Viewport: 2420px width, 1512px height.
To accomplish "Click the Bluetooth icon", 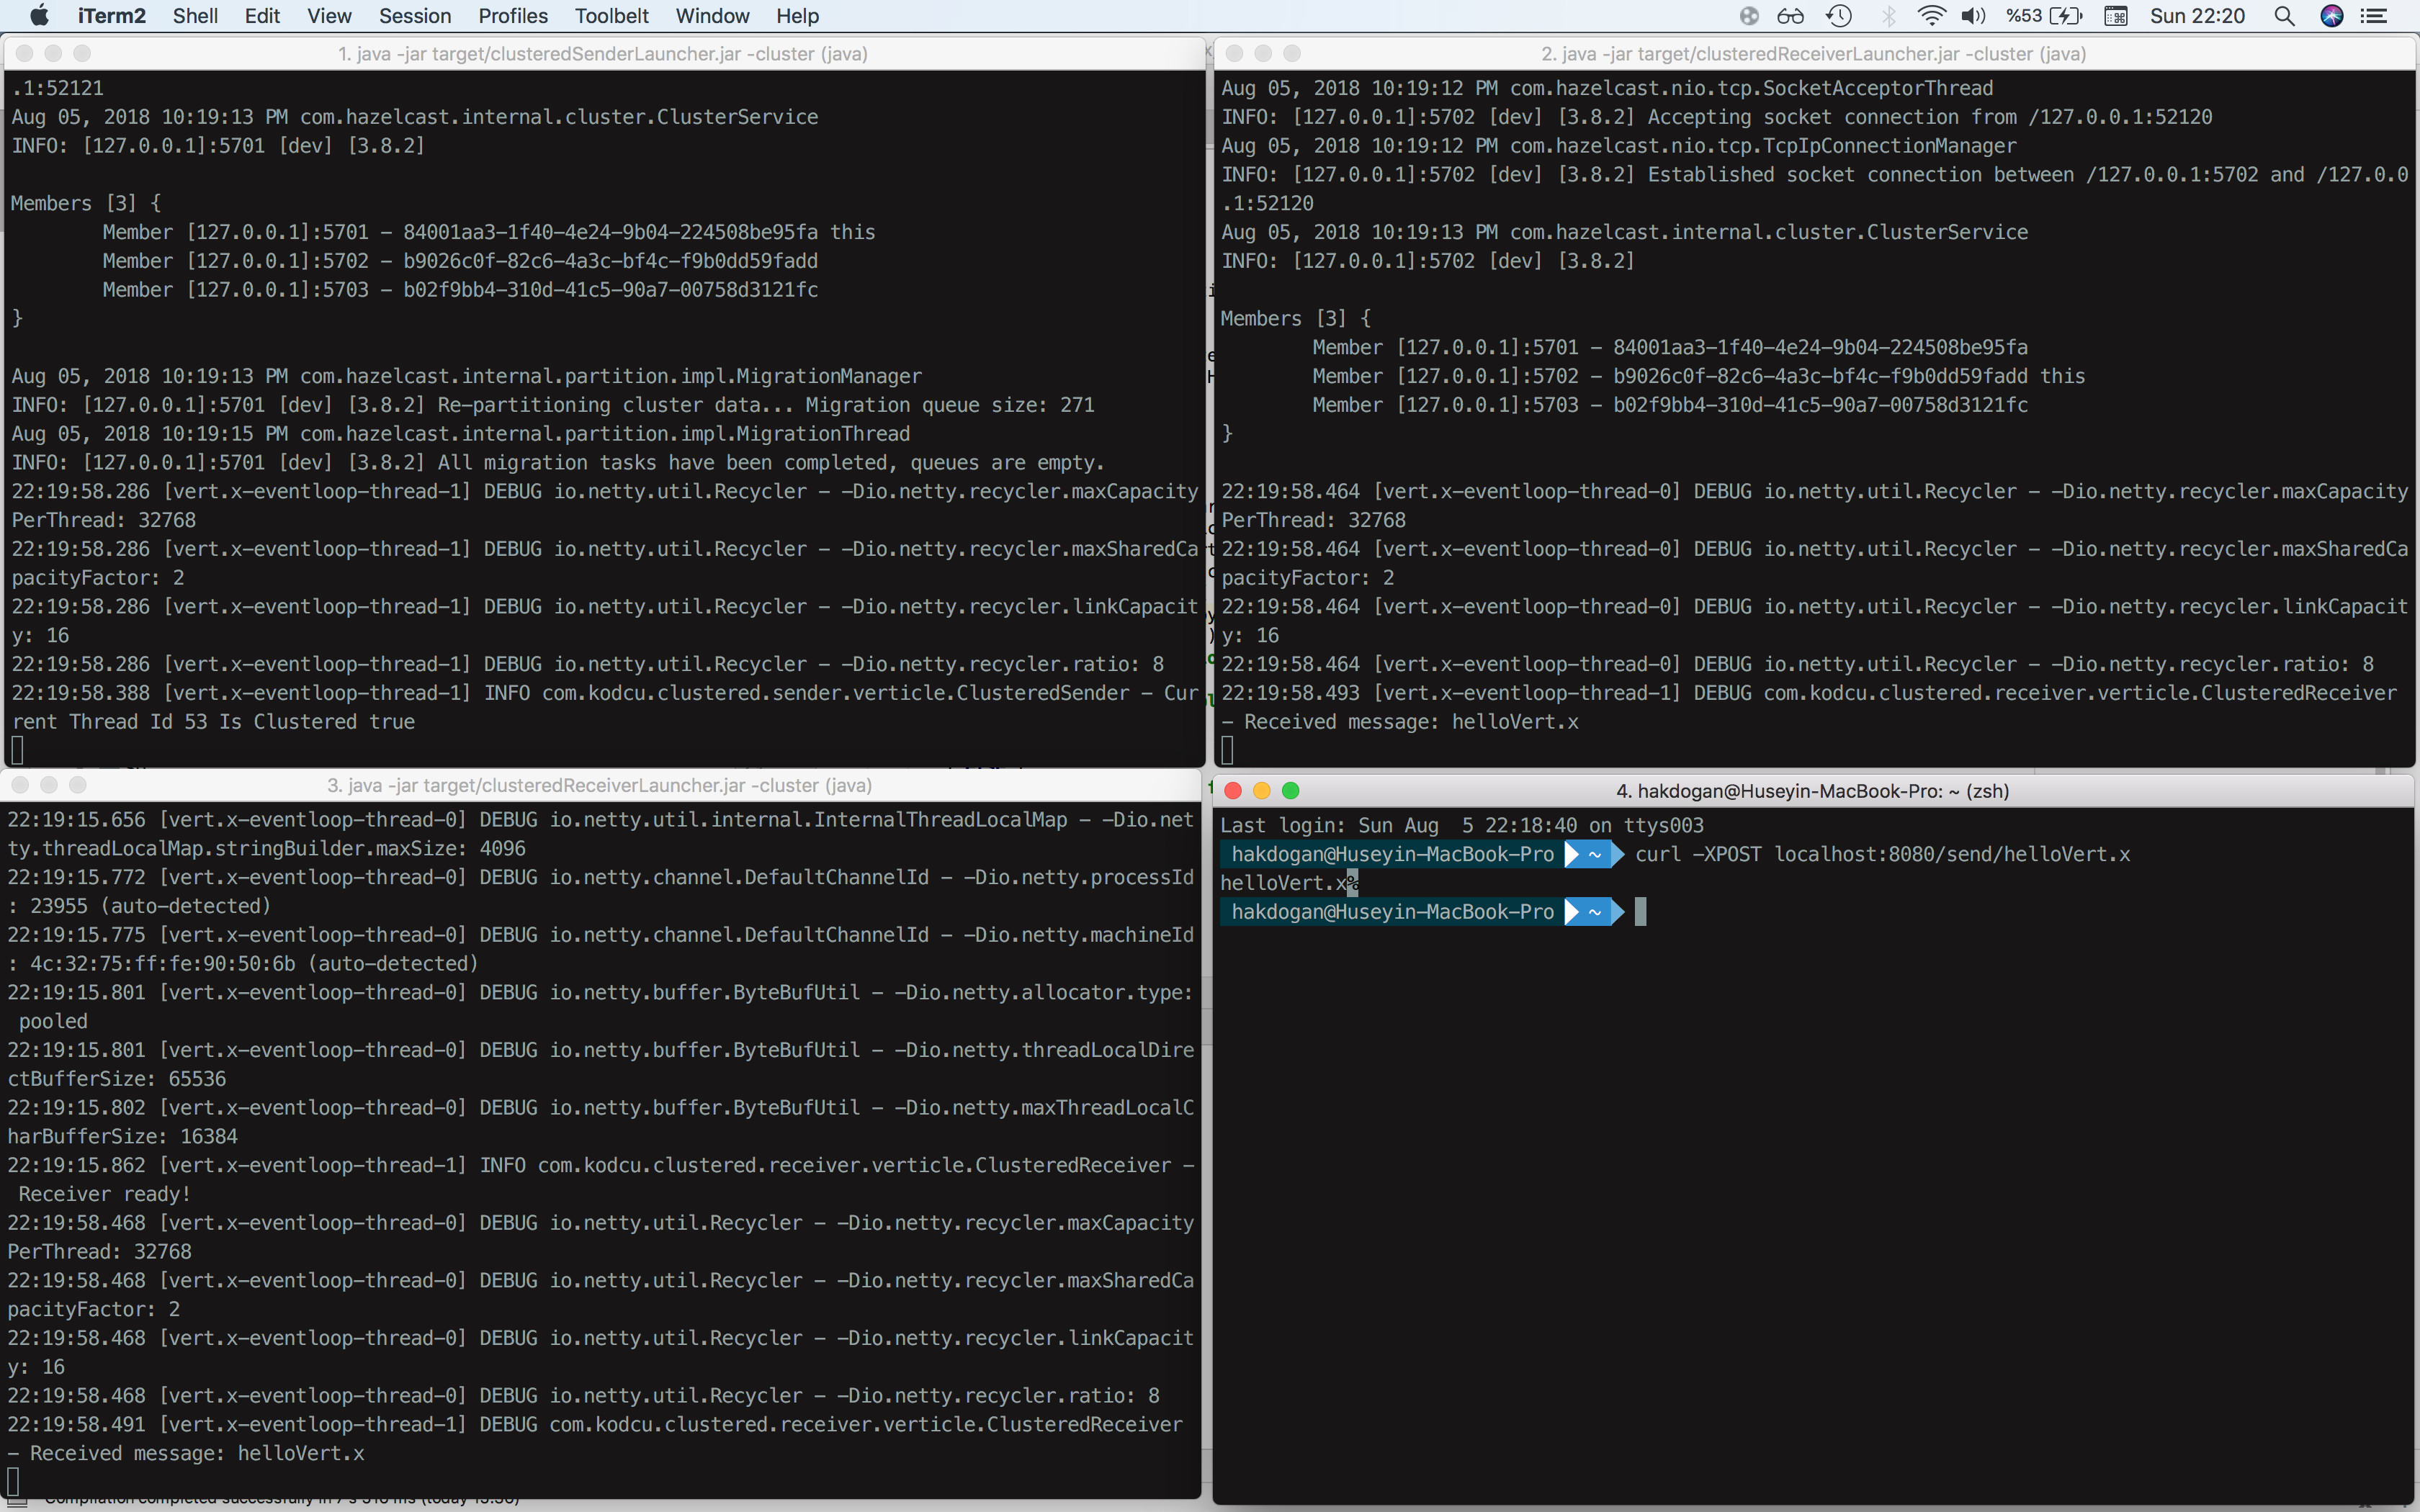I will (x=1888, y=16).
